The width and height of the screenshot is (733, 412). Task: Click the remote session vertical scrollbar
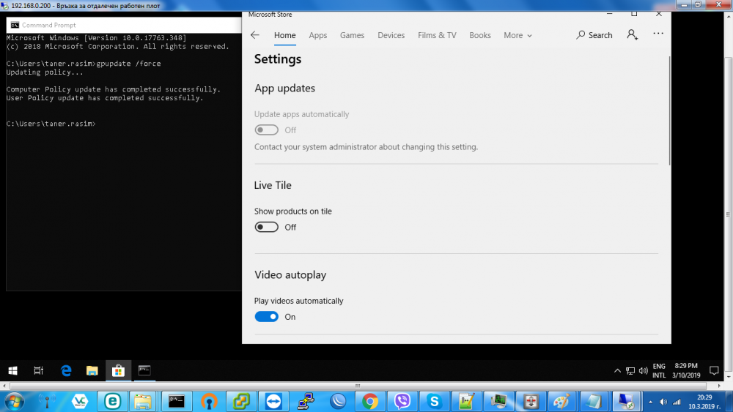point(728,214)
